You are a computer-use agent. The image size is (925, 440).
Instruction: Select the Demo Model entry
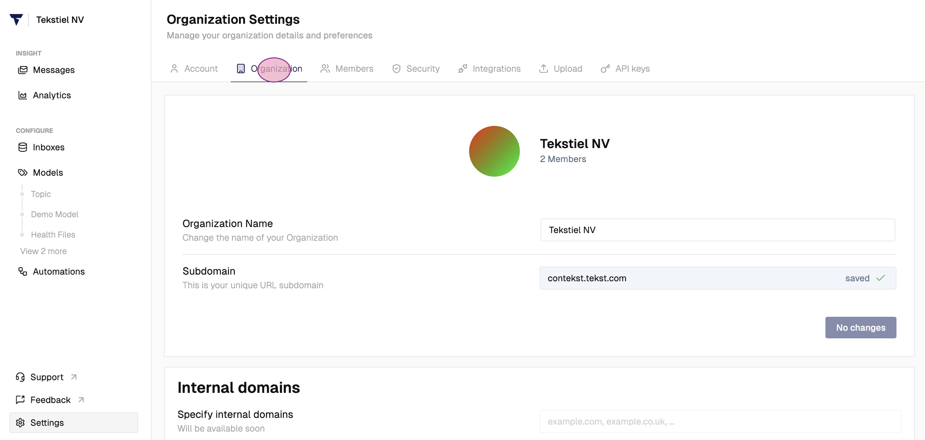point(55,214)
